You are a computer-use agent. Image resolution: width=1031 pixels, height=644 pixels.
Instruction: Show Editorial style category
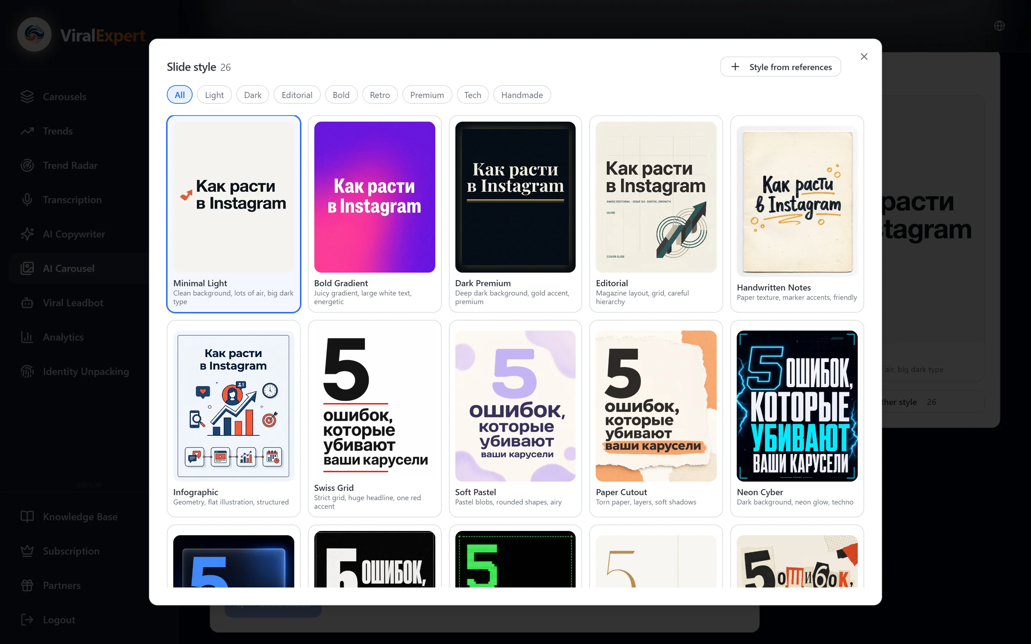tap(297, 95)
